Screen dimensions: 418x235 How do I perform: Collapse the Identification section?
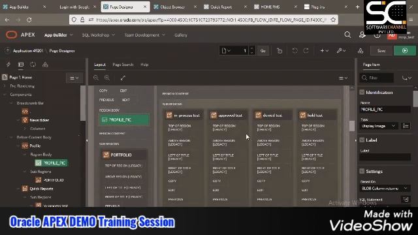[x=362, y=93]
